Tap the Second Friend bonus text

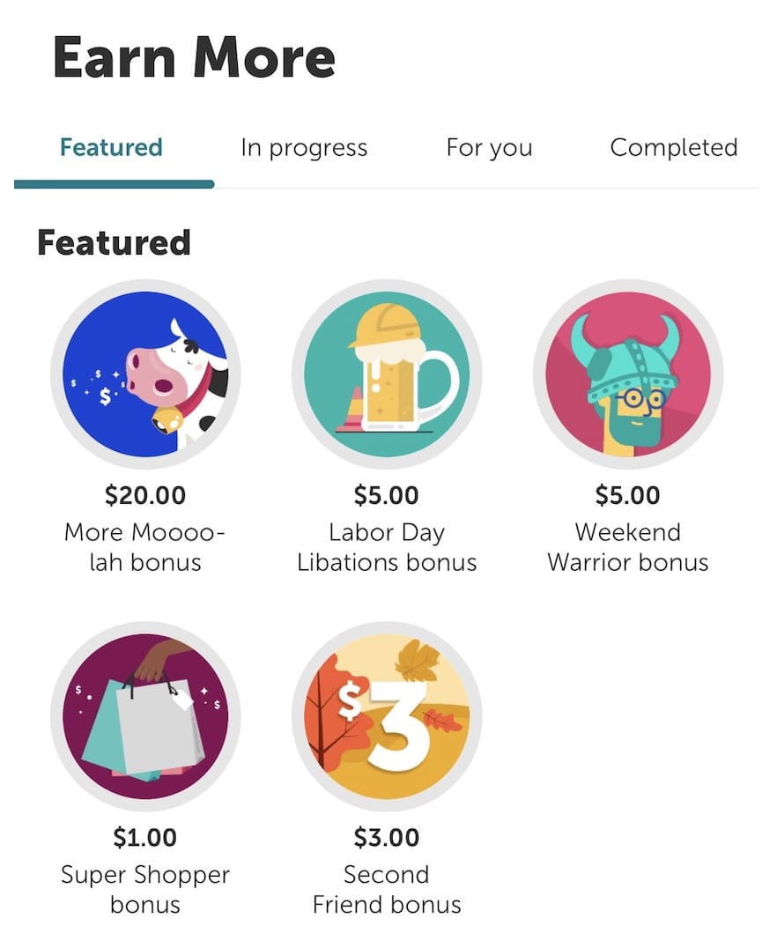tap(387, 889)
